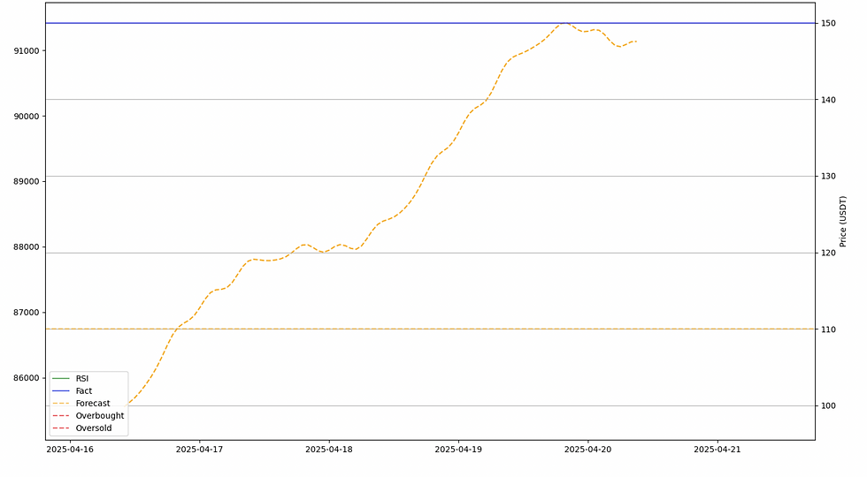Click the 2025-04-19 date label
The width and height of the screenshot is (867, 477).
pyautogui.click(x=458, y=450)
